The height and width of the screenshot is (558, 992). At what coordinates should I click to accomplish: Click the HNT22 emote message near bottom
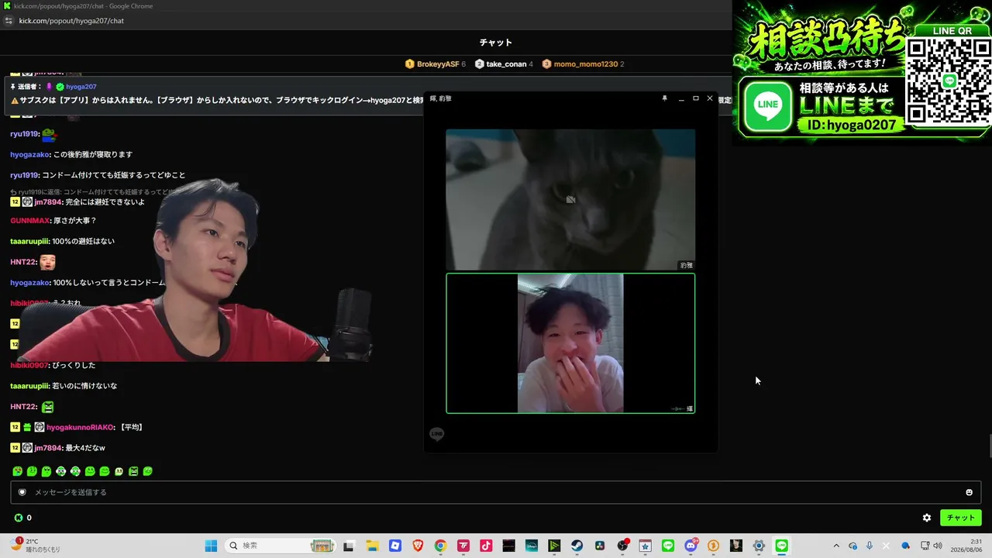[x=32, y=407]
